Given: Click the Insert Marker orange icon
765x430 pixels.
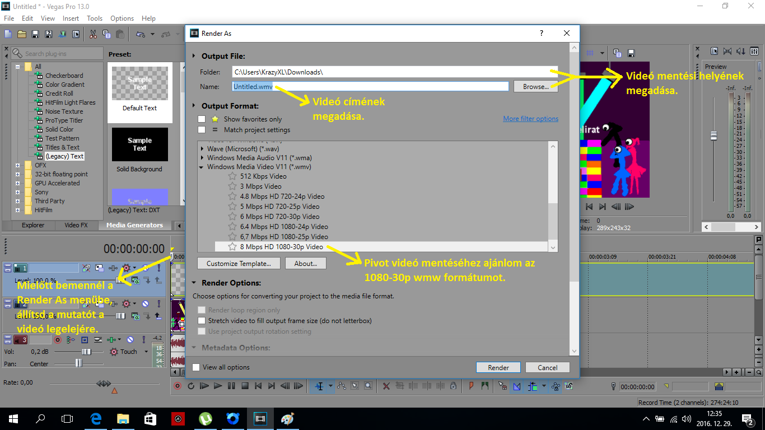Looking at the screenshot, I should tap(471, 386).
